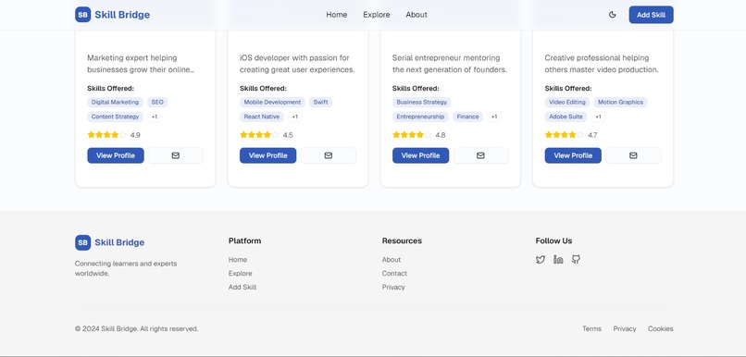746x357 pixels.
Task: Select the React Native skill tag
Action: (262, 117)
